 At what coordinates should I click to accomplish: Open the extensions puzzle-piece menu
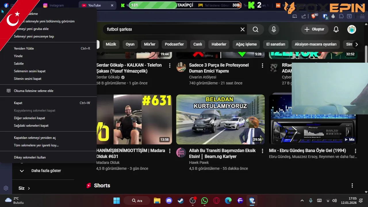tap(341, 16)
